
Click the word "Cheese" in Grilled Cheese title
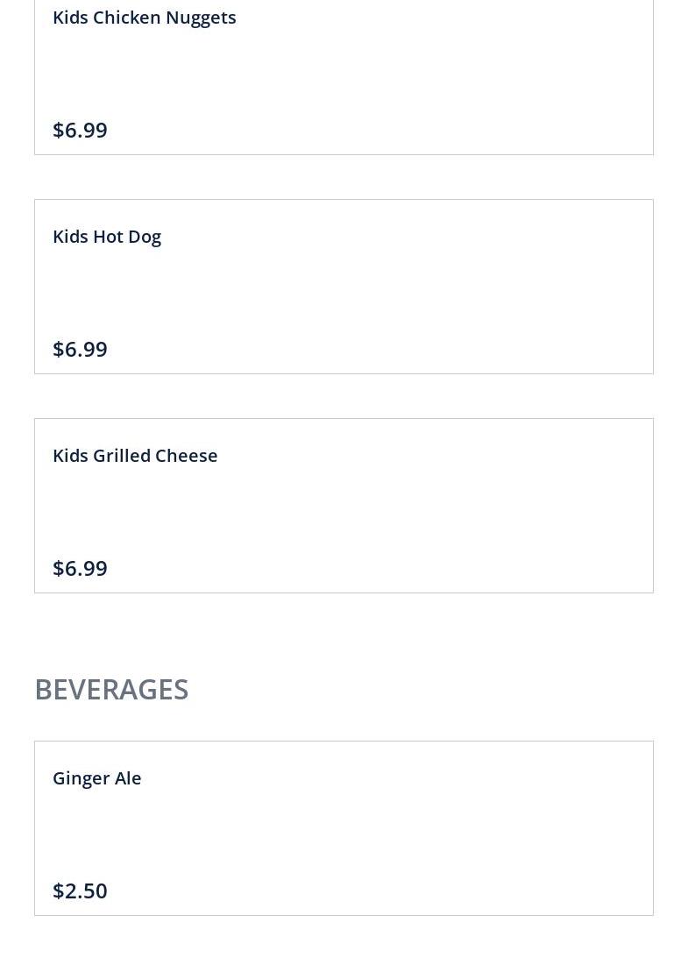[186, 456]
